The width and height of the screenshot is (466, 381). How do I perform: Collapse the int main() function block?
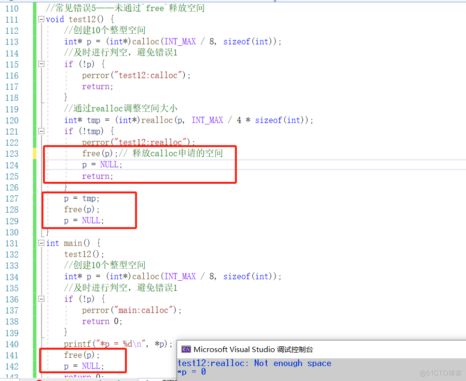(x=41, y=243)
